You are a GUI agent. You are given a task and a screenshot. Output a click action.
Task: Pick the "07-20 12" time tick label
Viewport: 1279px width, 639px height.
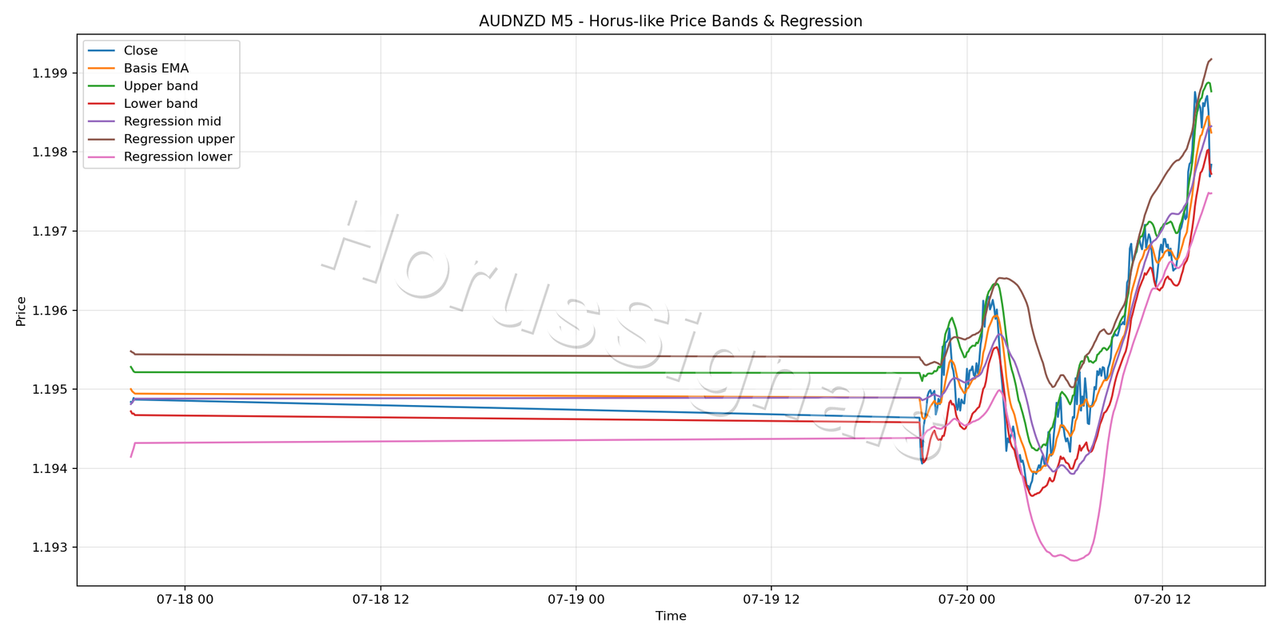tap(1161, 599)
